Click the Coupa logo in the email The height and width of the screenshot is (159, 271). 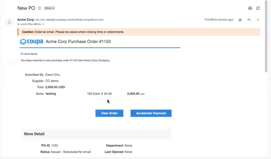[x=31, y=41]
